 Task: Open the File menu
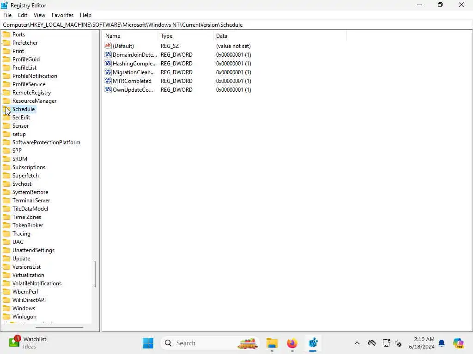pyautogui.click(x=7, y=15)
